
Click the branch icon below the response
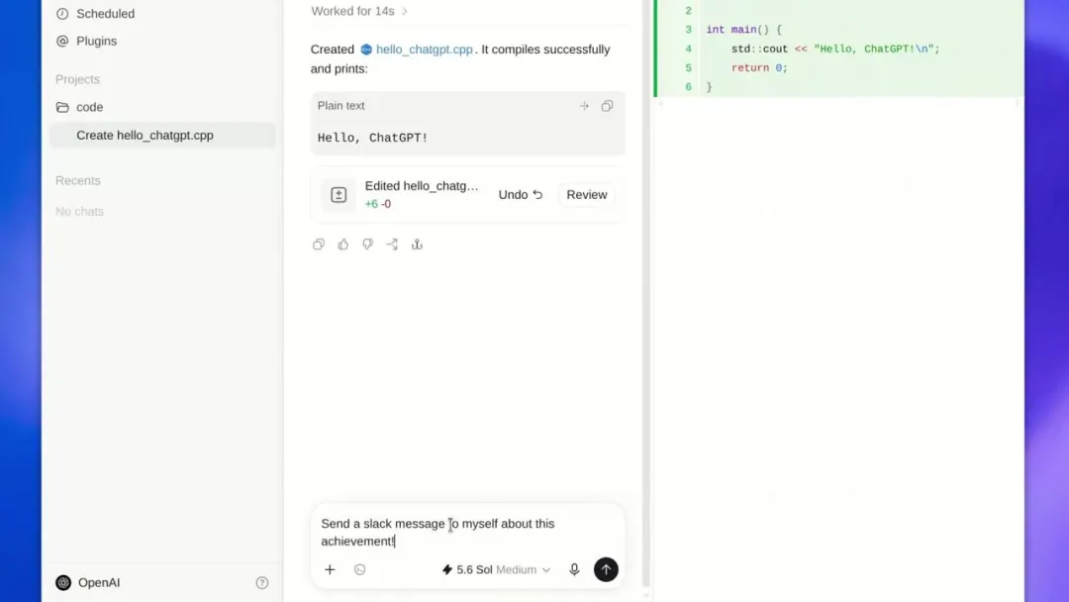tap(392, 245)
